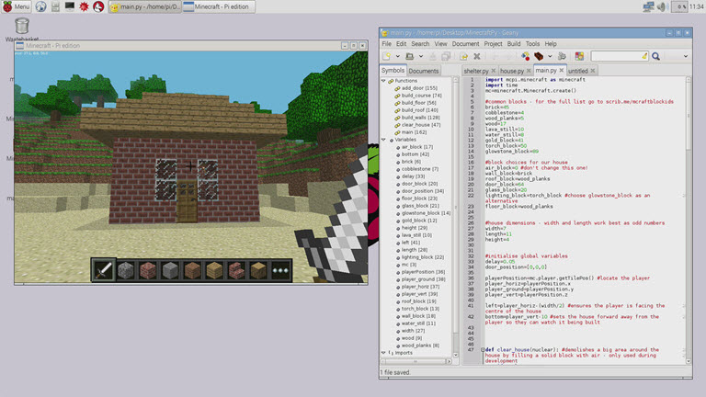Switch to the house.py tab
Image resolution: width=706 pixels, height=397 pixels.
pyautogui.click(x=512, y=70)
